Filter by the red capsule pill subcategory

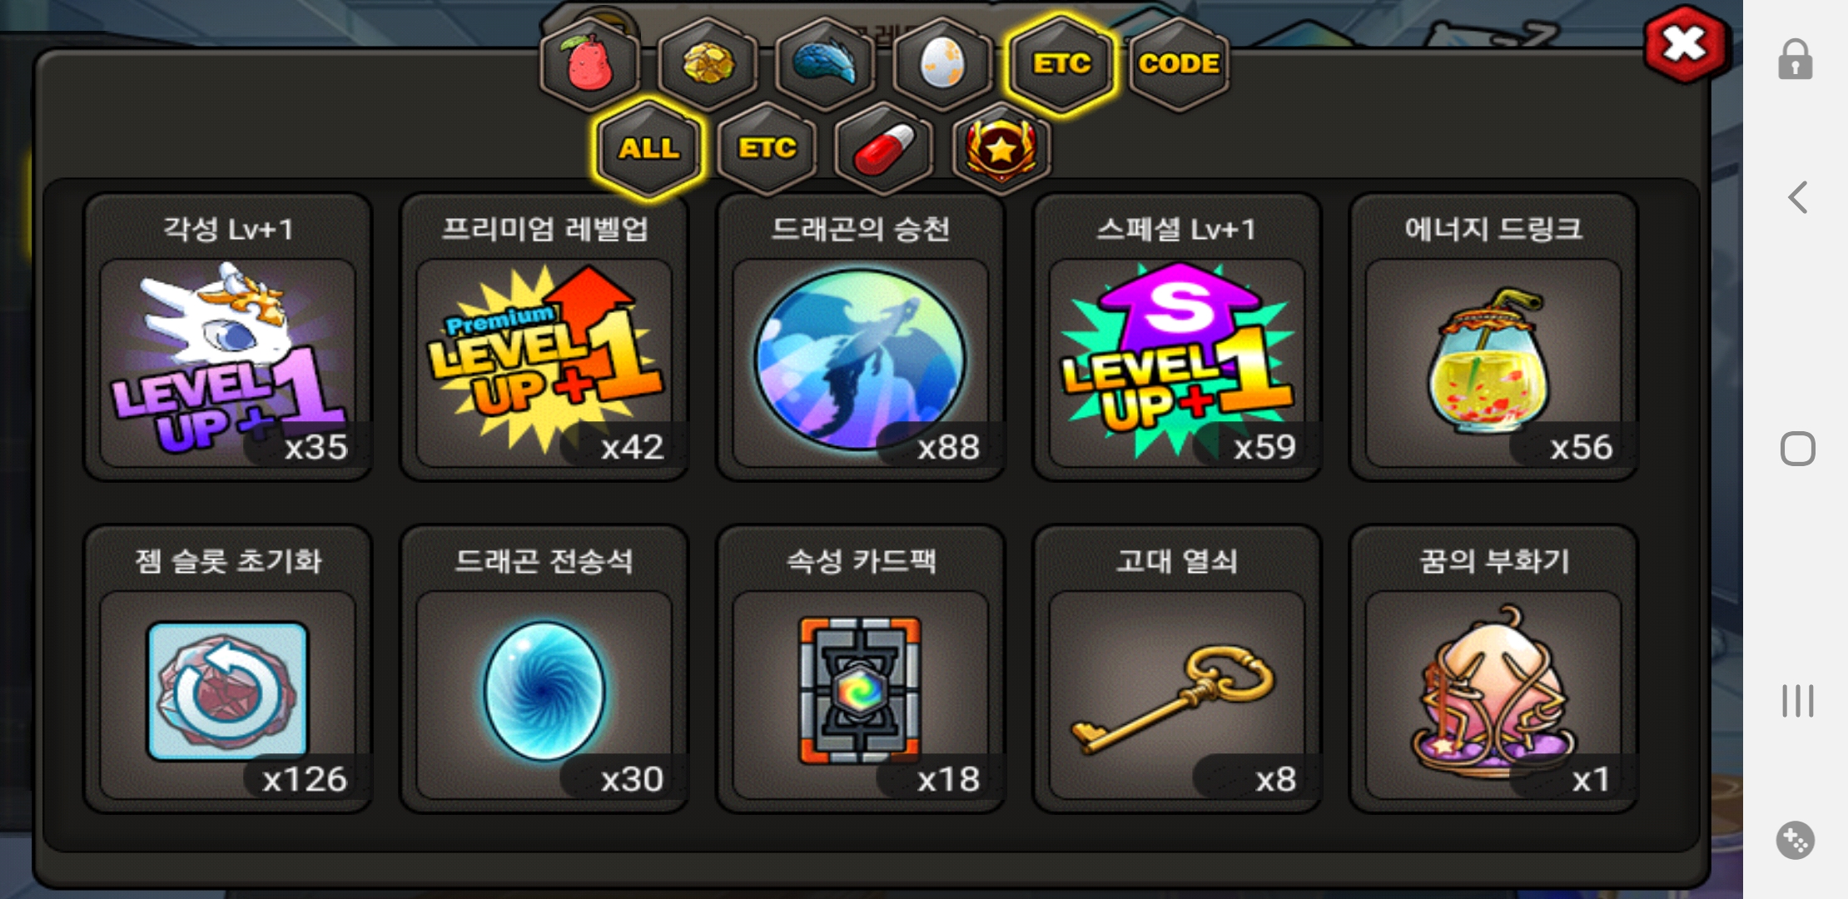coord(884,150)
